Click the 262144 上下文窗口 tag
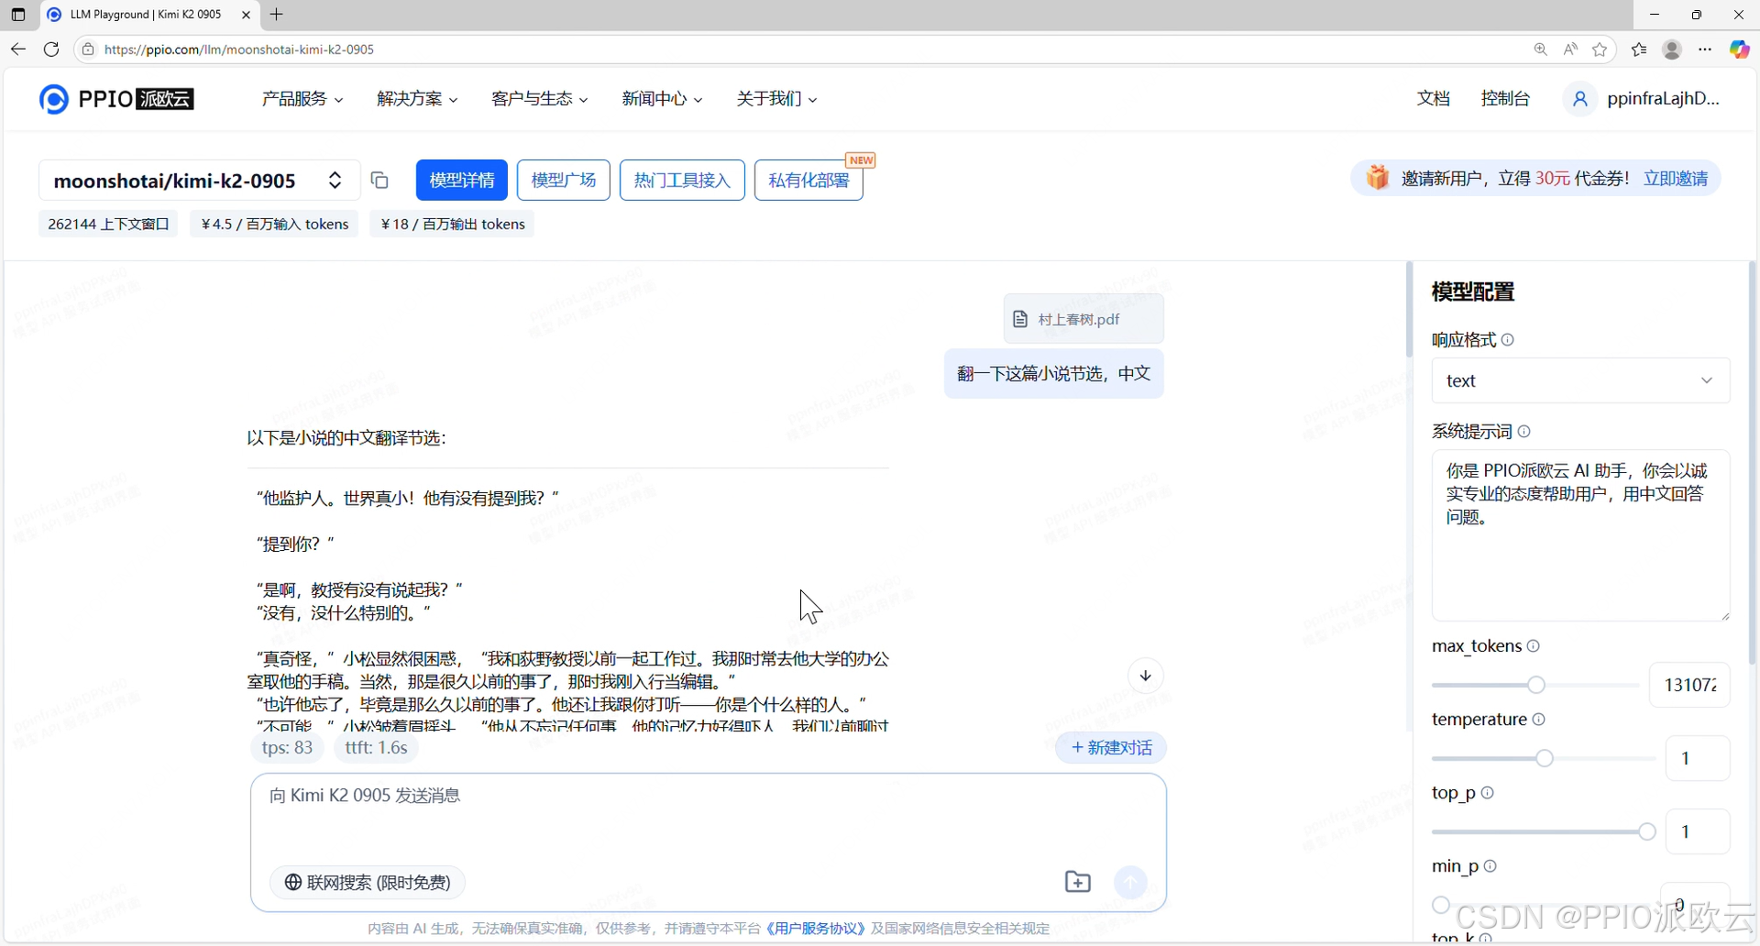Screen dimensions: 1760x946 click(108, 225)
